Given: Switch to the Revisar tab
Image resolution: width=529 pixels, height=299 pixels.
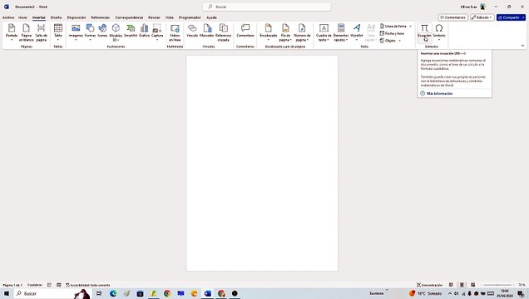Looking at the screenshot, I should [x=154, y=17].
